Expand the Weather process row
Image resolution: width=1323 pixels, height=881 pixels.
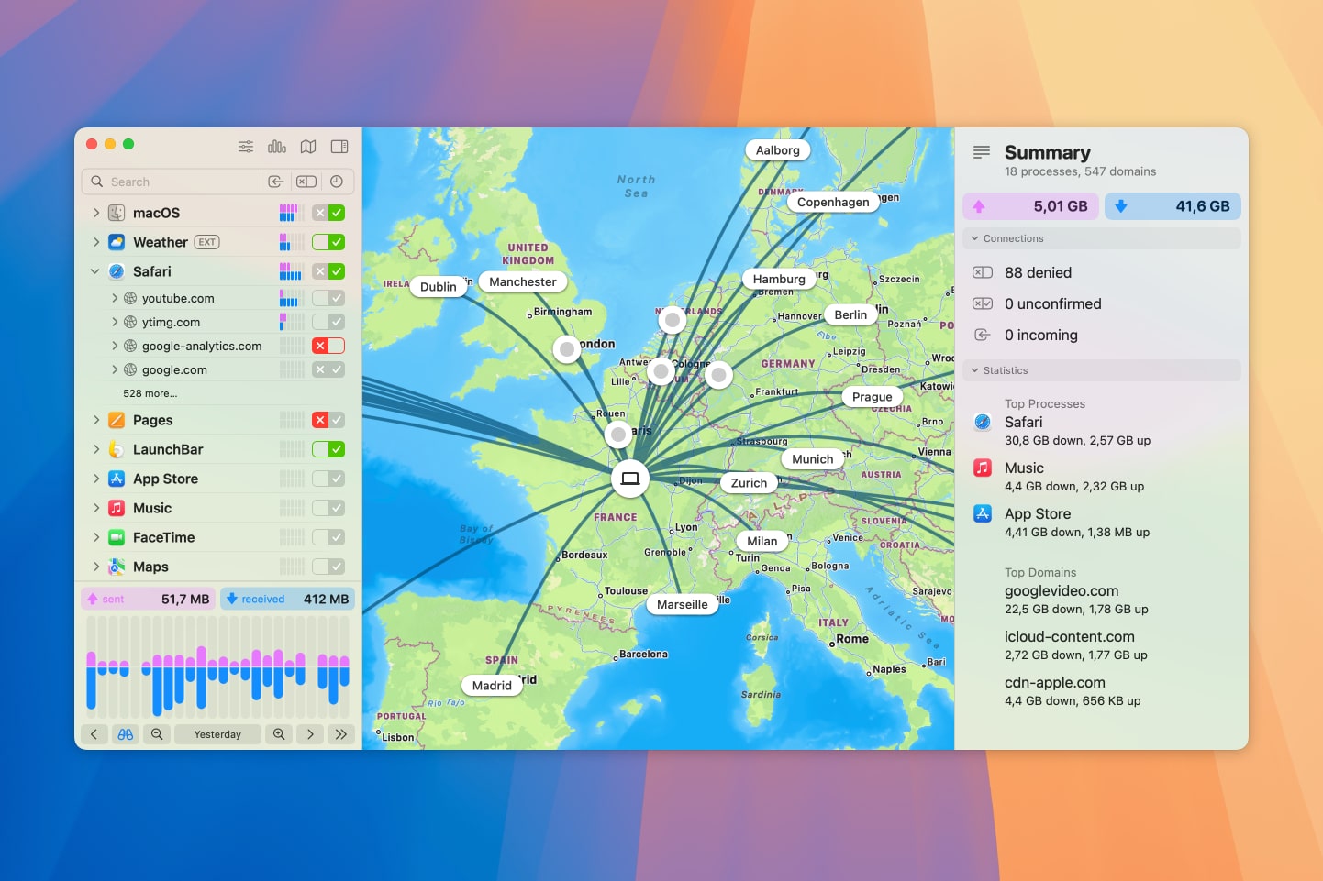point(95,242)
